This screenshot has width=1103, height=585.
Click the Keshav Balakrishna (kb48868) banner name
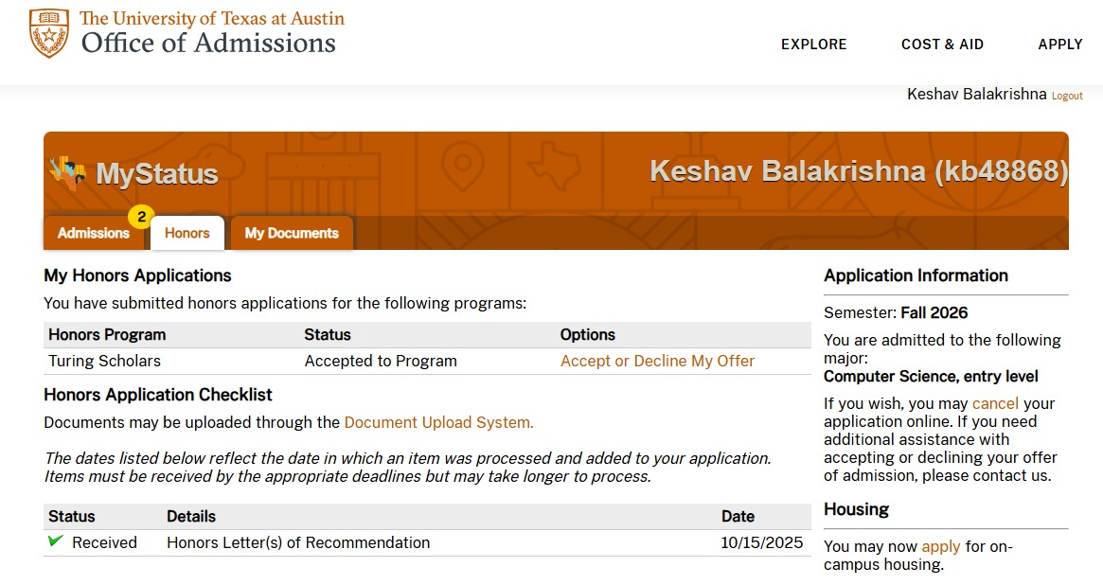pos(858,171)
